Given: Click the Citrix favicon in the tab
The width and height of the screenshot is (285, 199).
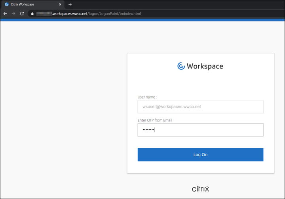Looking at the screenshot, I should pyautogui.click(x=7, y=4).
